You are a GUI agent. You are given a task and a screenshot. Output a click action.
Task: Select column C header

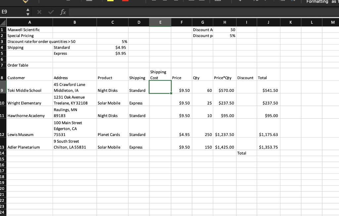(x=113, y=22)
